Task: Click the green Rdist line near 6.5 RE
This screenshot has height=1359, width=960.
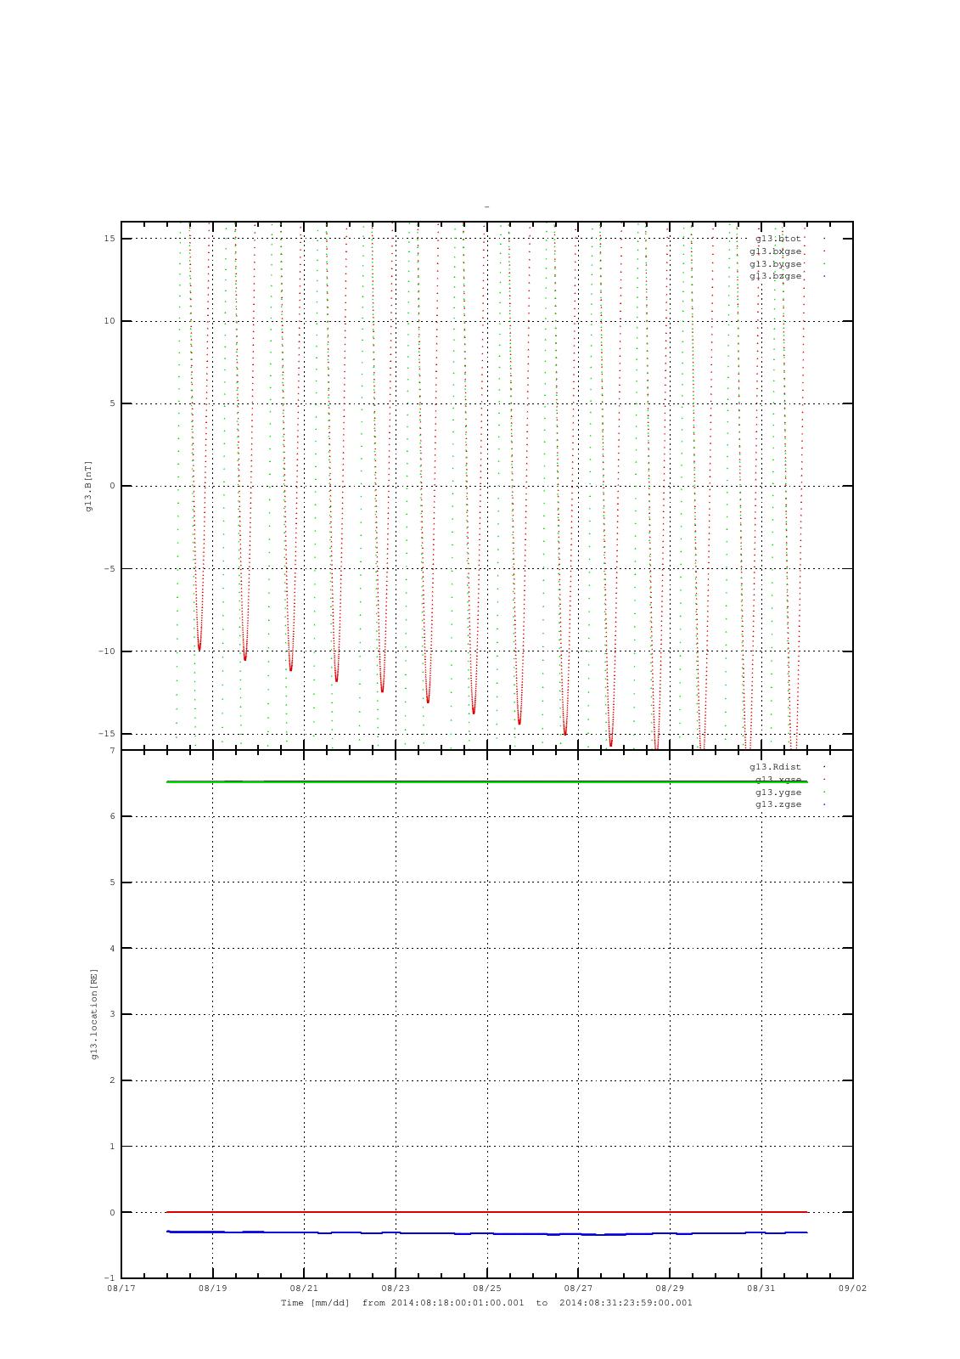Action: 486,781
